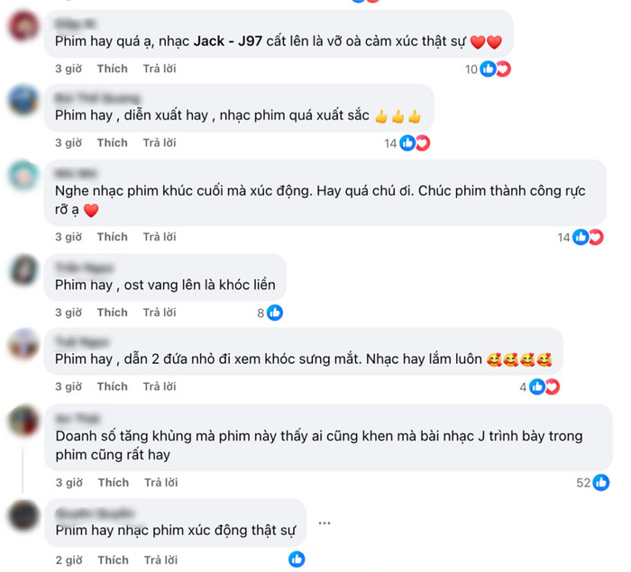Reply to the 'khóc sưng mắt' comment

160,386
